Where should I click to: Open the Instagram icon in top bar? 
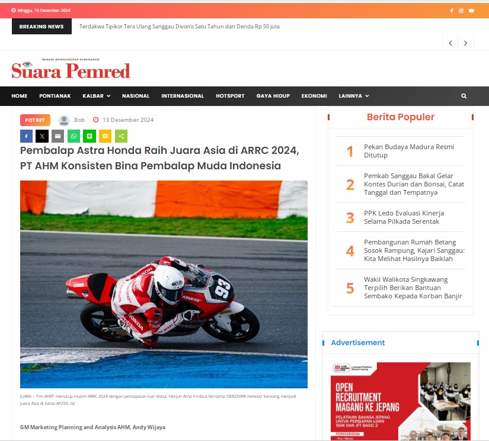tap(461, 11)
